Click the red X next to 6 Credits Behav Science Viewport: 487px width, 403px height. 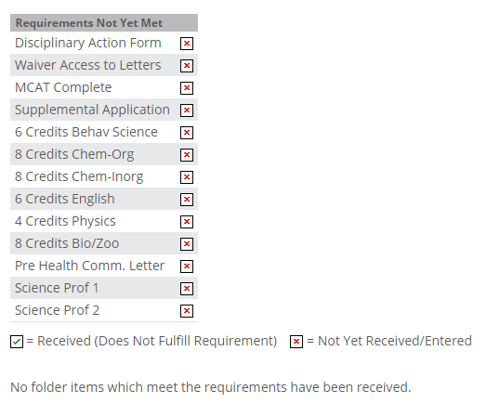click(187, 133)
